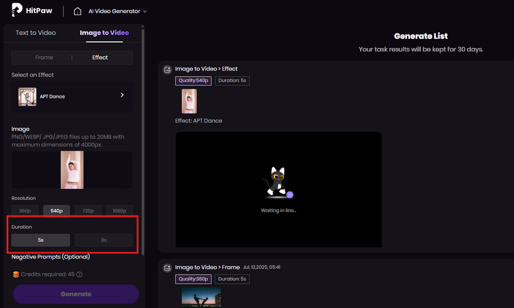Click the credits coin icon
The height and width of the screenshot is (308, 514).
click(16, 274)
